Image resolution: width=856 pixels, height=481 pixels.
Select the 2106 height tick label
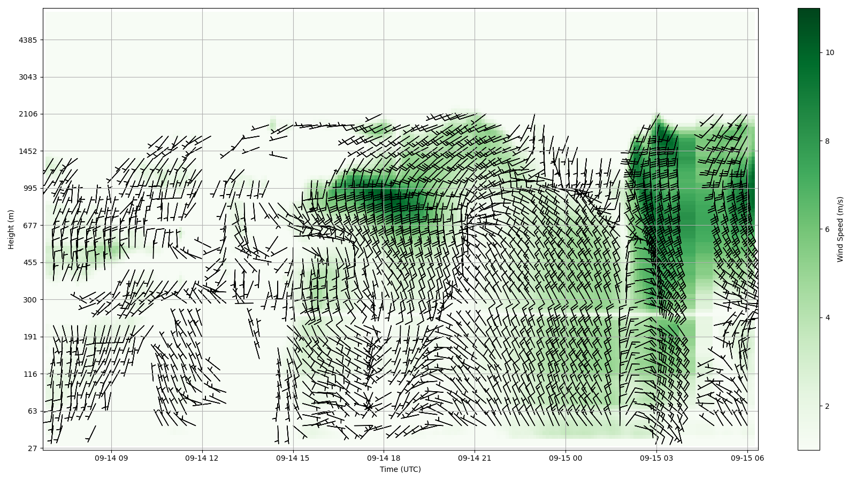(28, 114)
